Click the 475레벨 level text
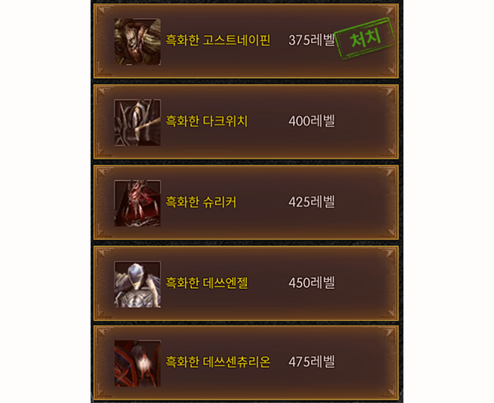This screenshot has height=403, width=494. click(311, 362)
